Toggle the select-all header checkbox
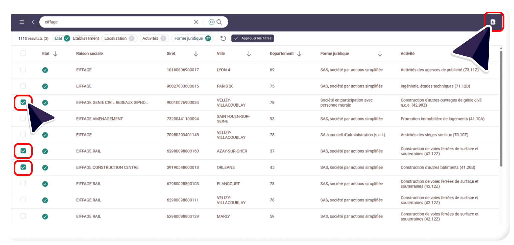514x245 pixels. pyautogui.click(x=23, y=53)
